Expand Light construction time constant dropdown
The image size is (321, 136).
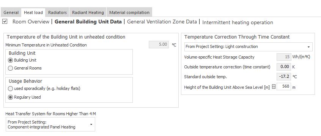pyautogui.click(x=248, y=47)
